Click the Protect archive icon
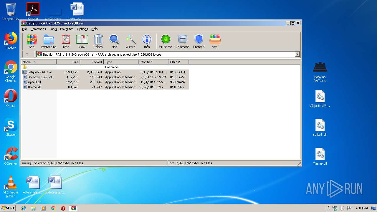The width and height of the screenshot is (377, 212). (199, 41)
